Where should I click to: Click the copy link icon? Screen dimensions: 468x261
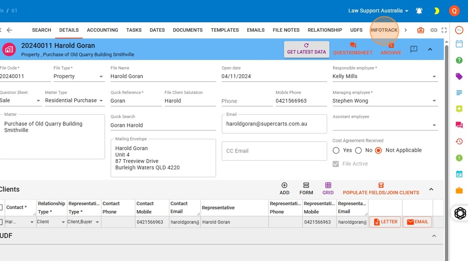click(434, 30)
